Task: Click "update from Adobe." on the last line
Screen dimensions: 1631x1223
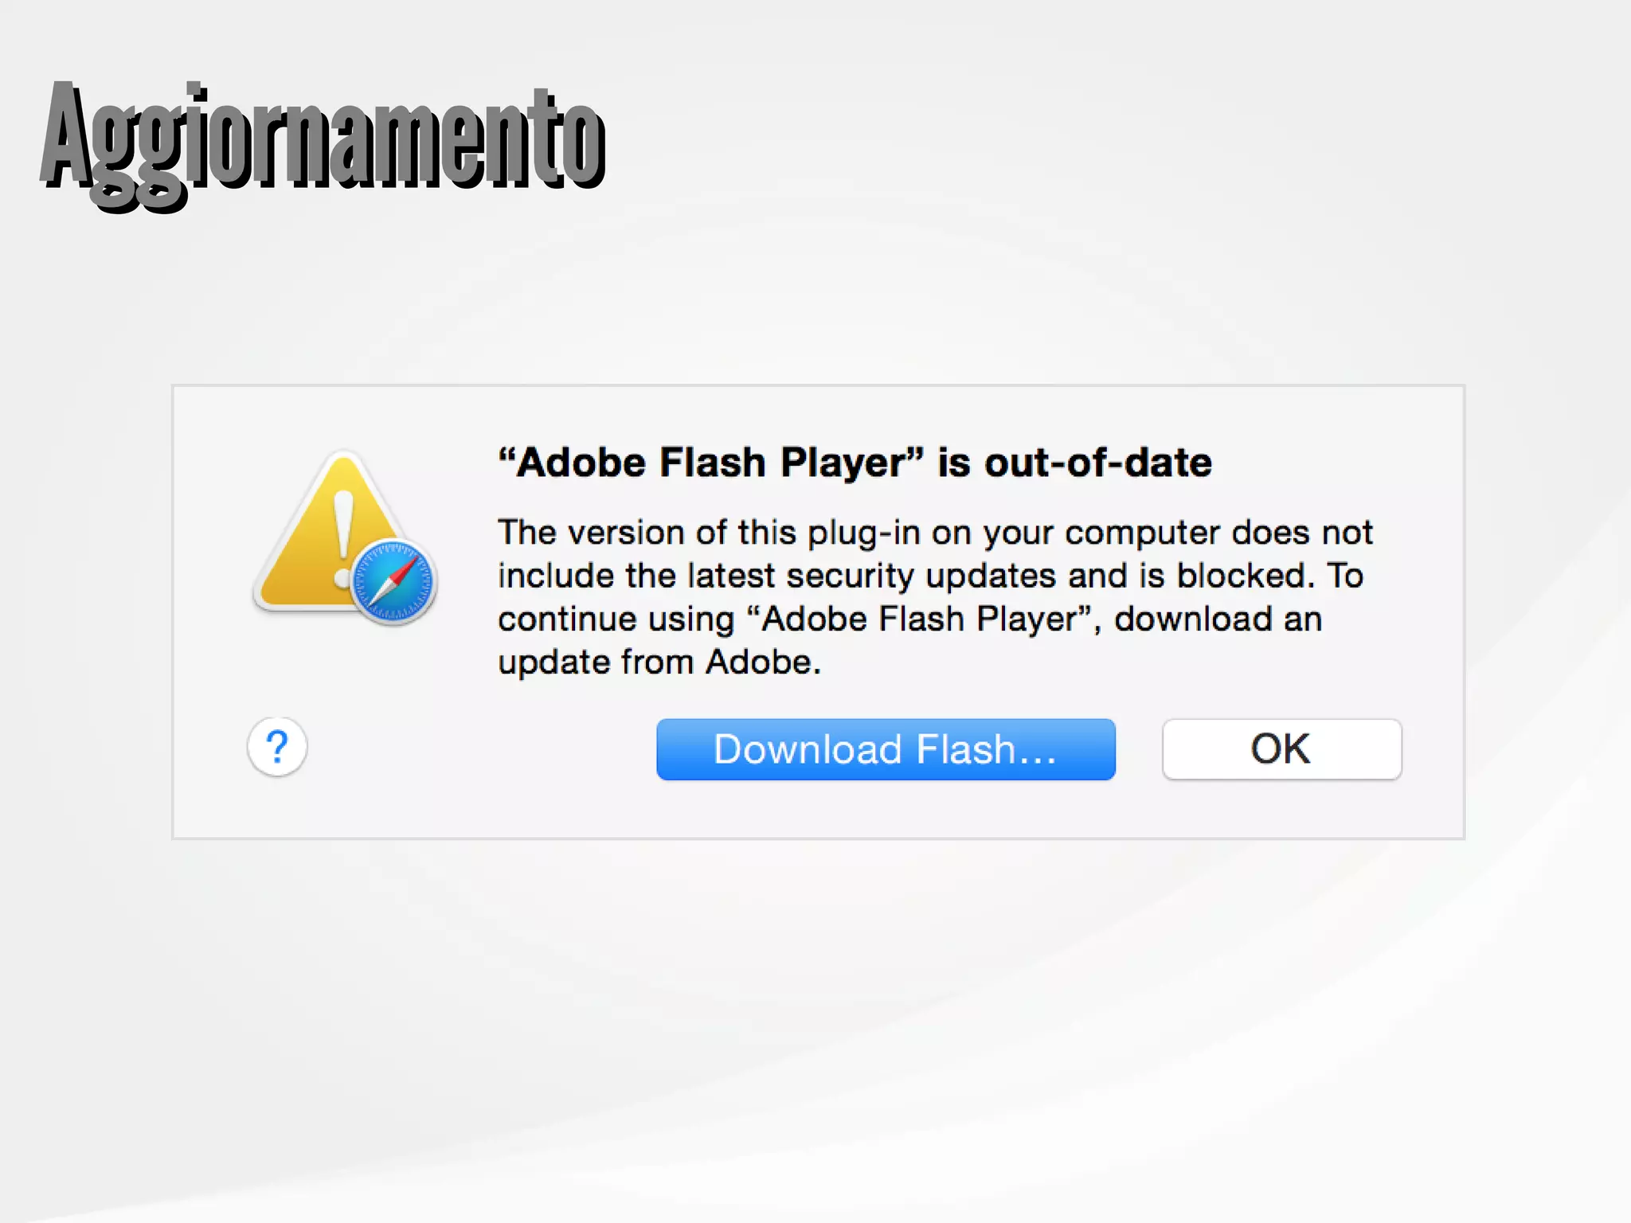Action: (x=658, y=662)
